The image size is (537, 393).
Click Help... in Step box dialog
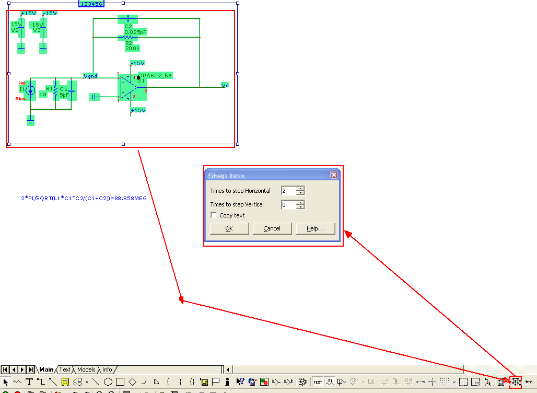point(316,228)
